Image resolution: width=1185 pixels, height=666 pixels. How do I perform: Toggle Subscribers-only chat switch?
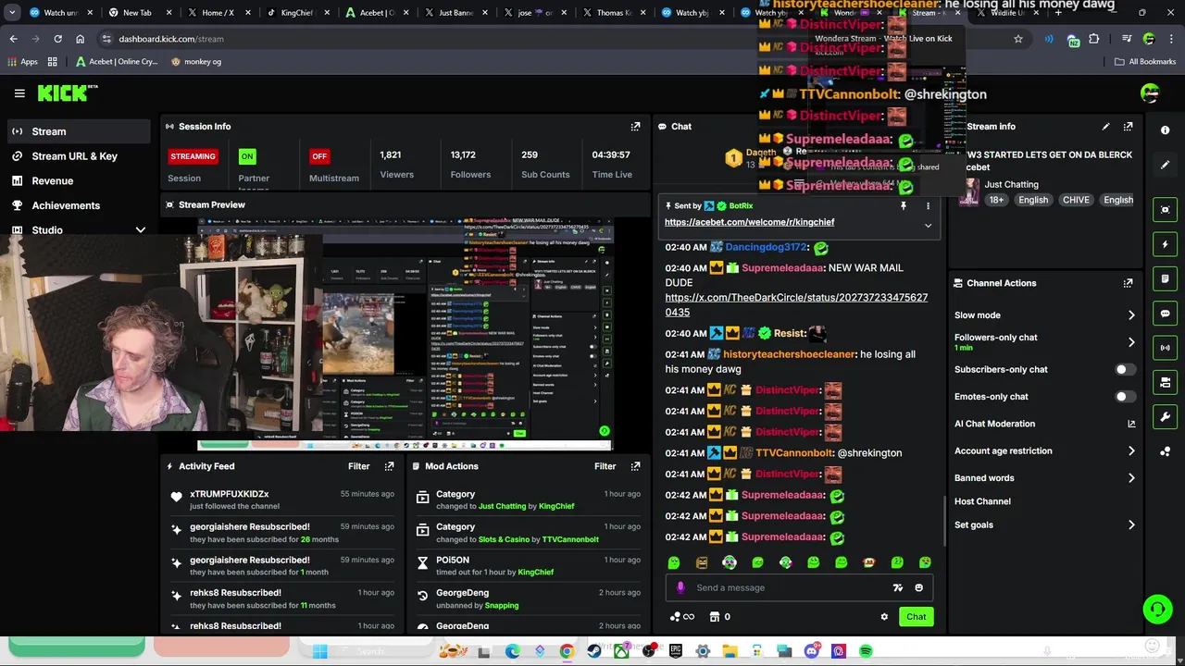tap(1125, 369)
